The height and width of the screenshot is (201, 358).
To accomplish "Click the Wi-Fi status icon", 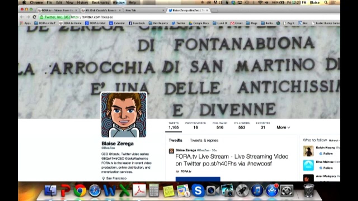I will click(260, 3).
